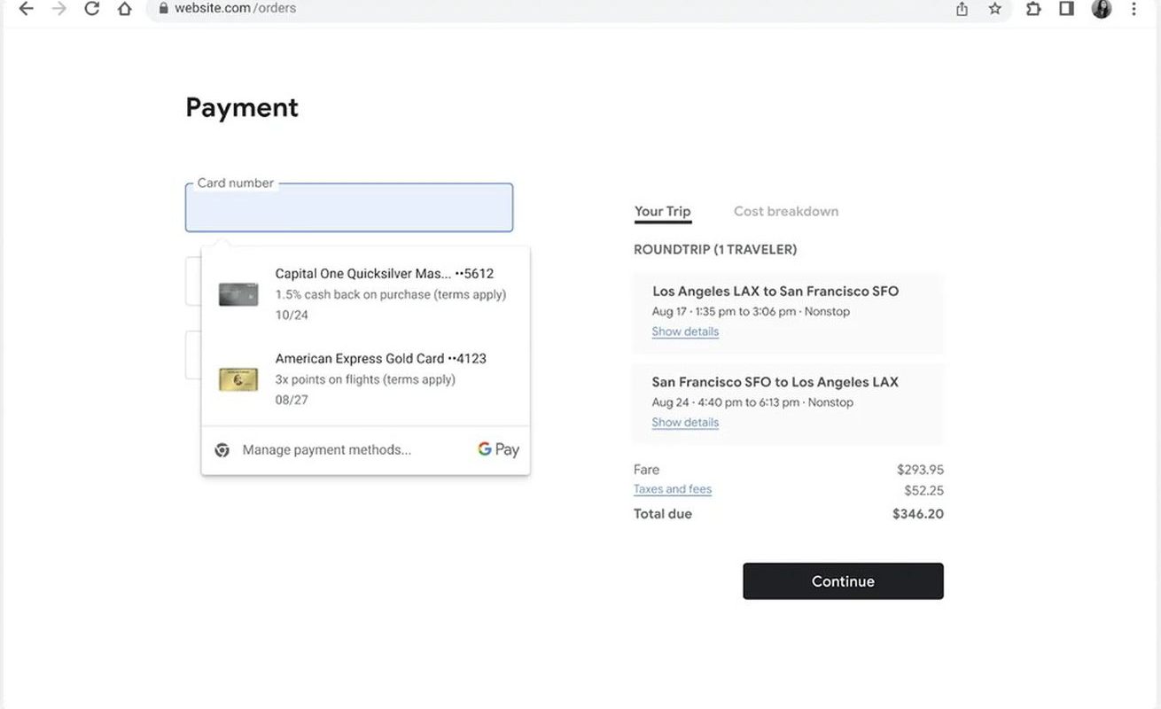Go back with the browser back arrow
The width and height of the screenshot is (1161, 709).
tap(26, 9)
